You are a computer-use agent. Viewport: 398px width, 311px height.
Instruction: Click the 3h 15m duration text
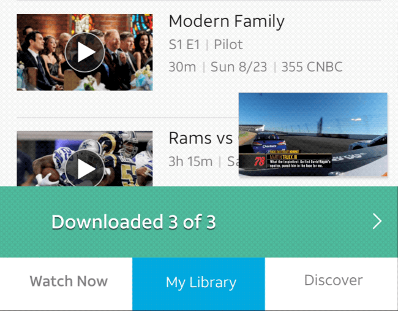click(190, 161)
